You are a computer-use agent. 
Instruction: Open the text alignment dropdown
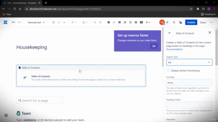tap(74, 22)
